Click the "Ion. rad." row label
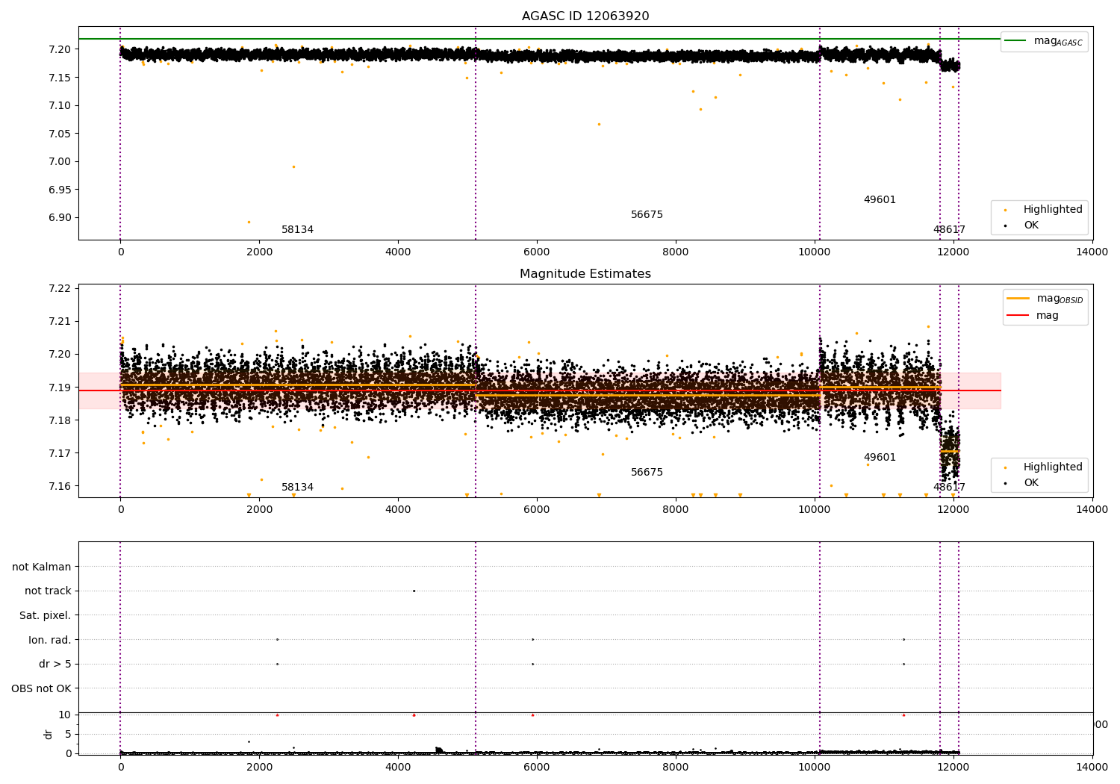 coord(50,640)
